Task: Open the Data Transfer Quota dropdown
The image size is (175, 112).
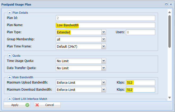Action: click(104, 68)
